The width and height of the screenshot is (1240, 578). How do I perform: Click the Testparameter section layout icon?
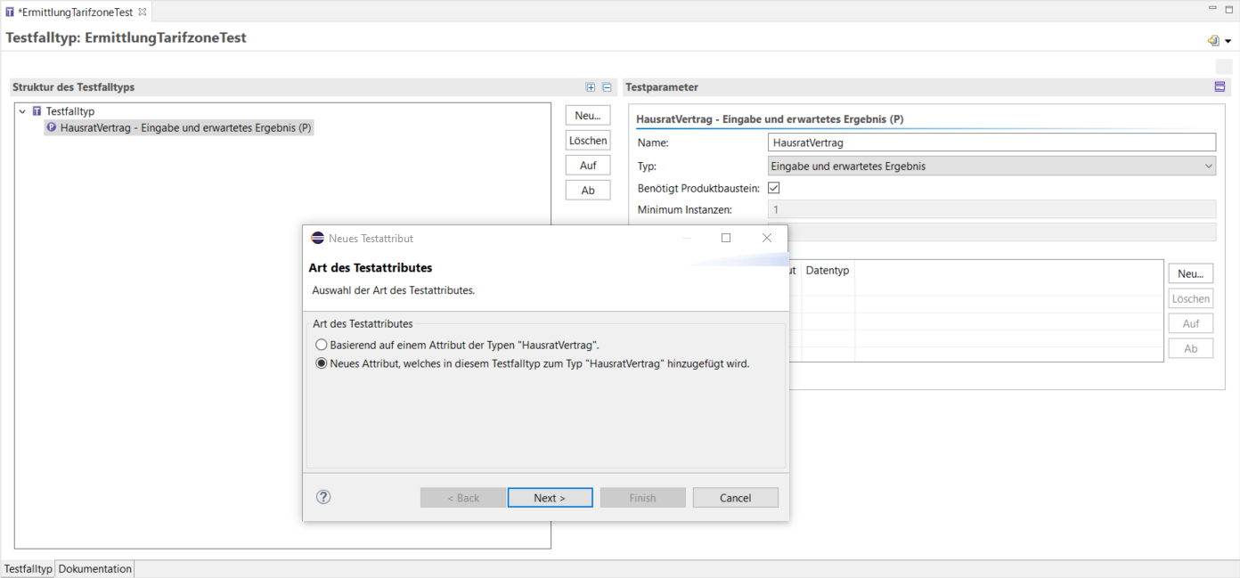(x=1220, y=87)
